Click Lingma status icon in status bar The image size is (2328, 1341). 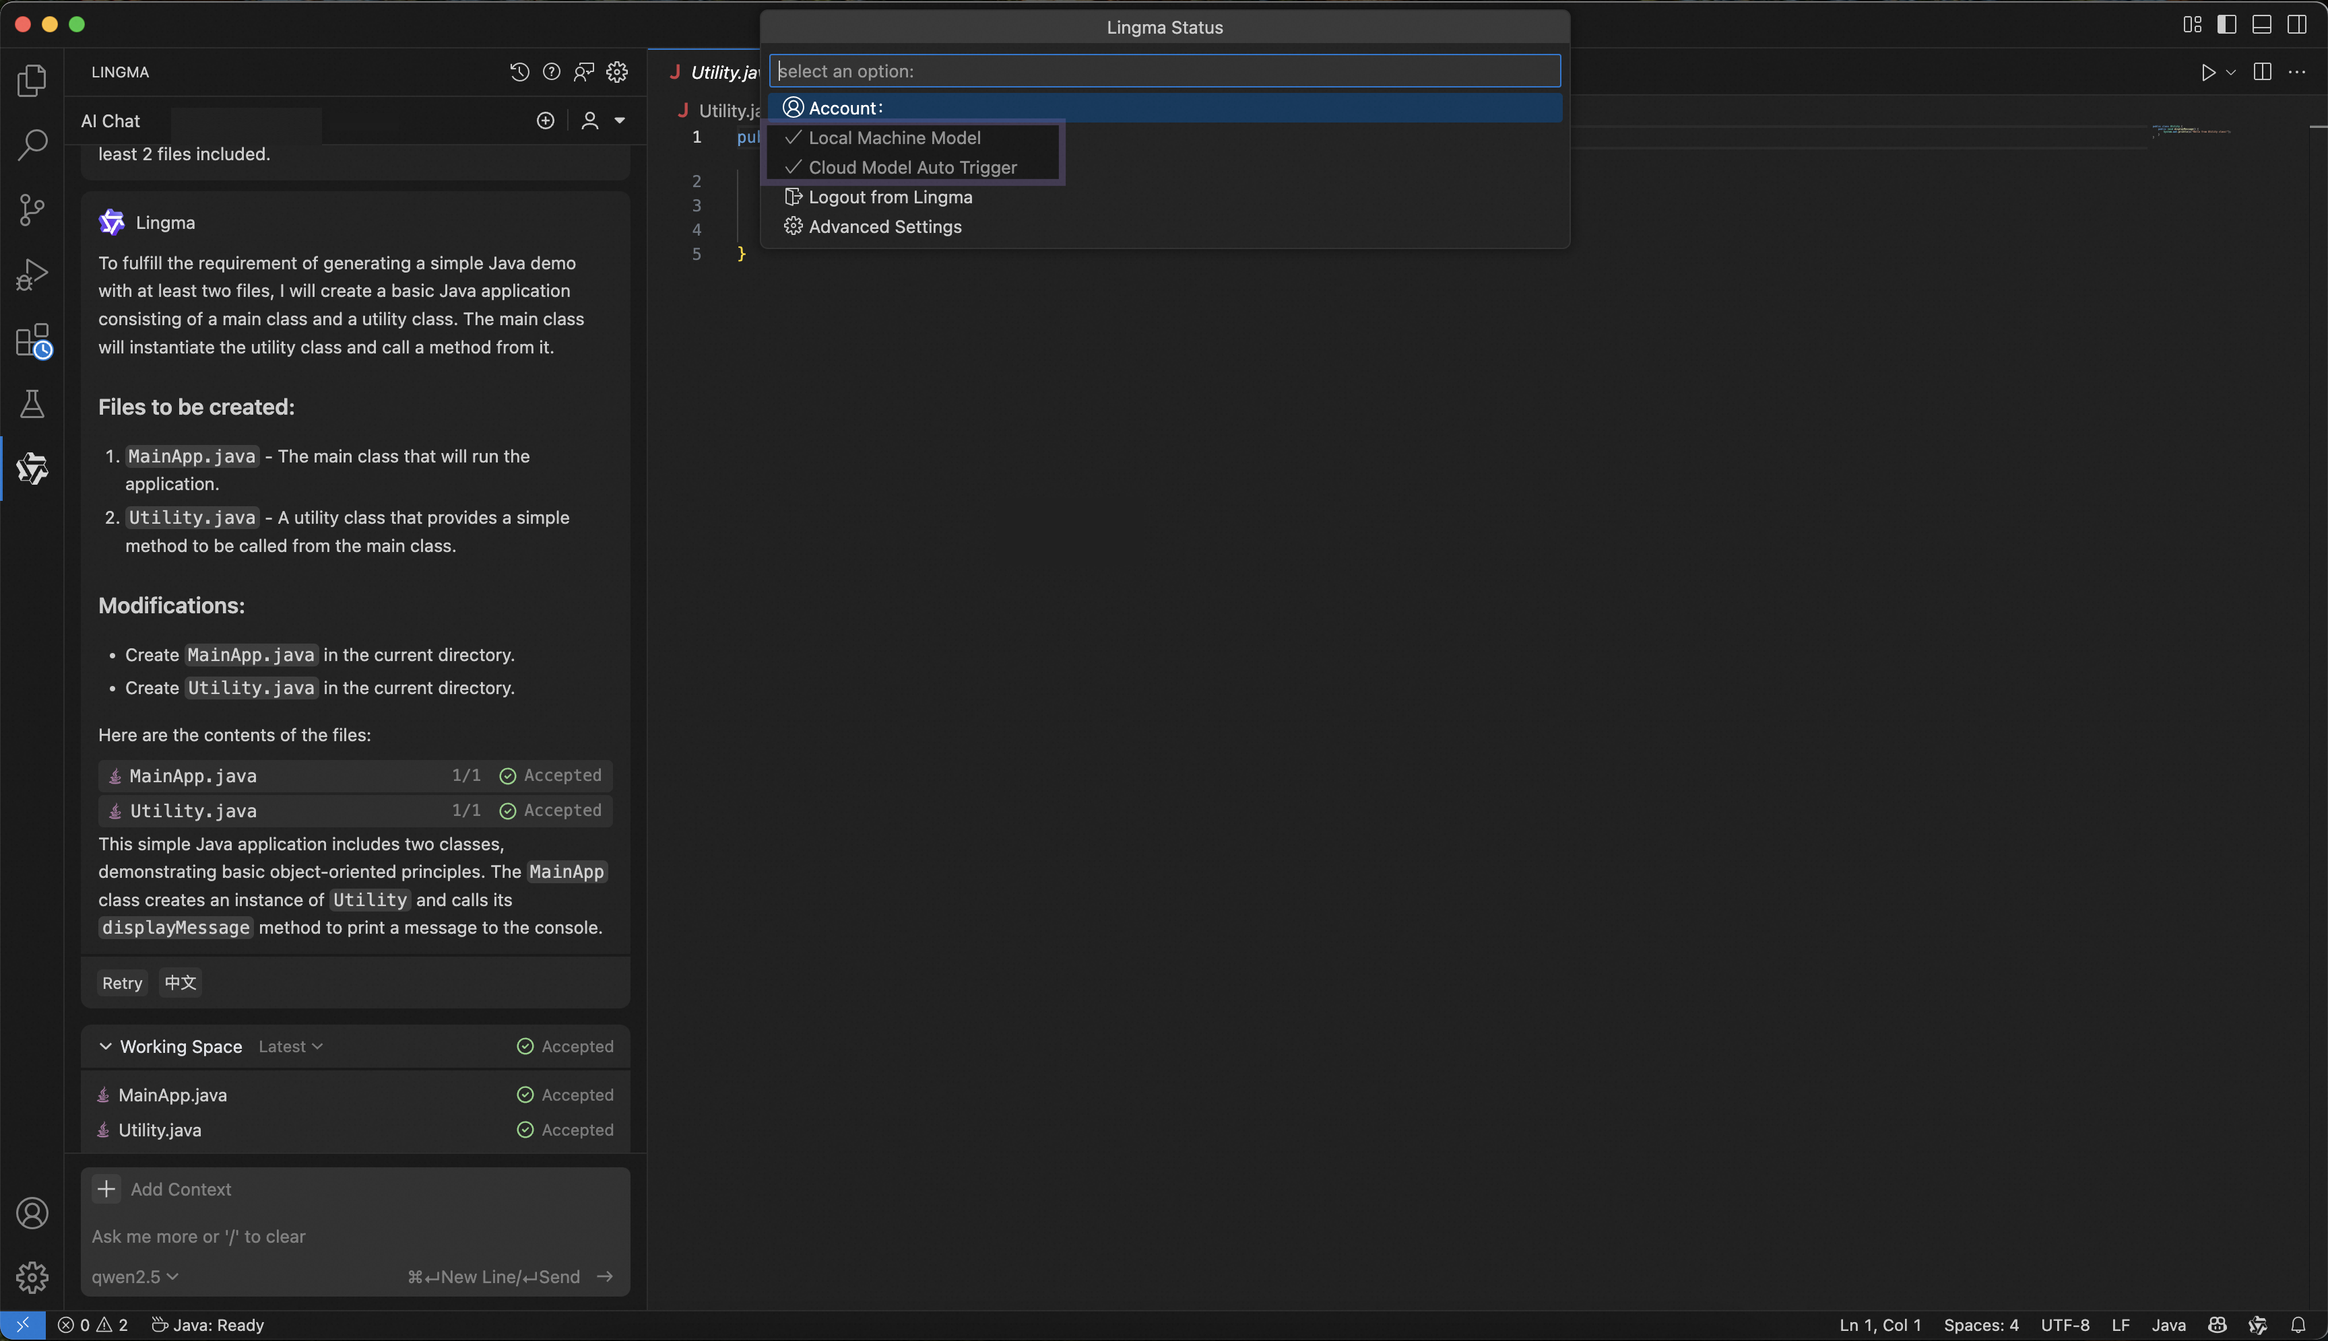[x=2258, y=1326]
